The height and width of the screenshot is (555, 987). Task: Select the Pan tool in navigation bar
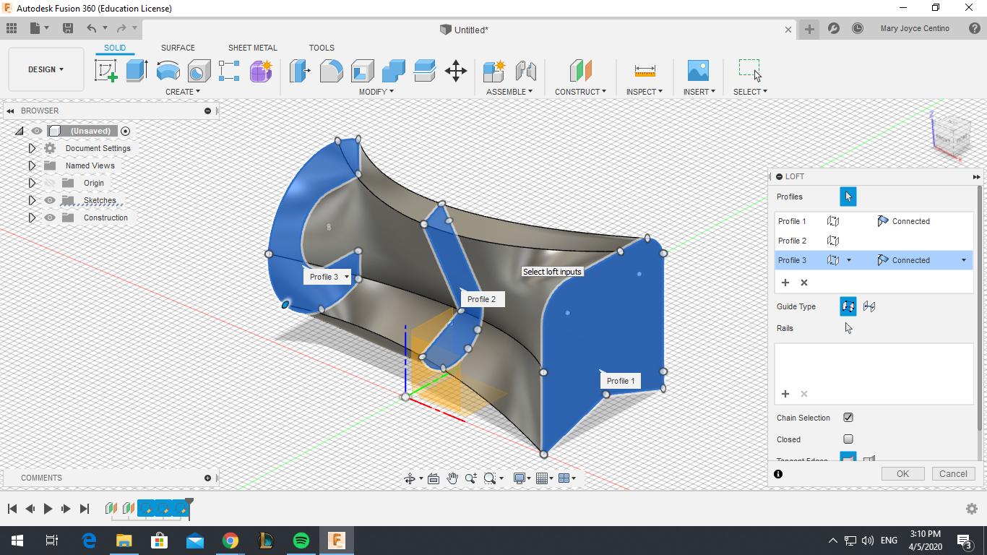[x=453, y=478]
